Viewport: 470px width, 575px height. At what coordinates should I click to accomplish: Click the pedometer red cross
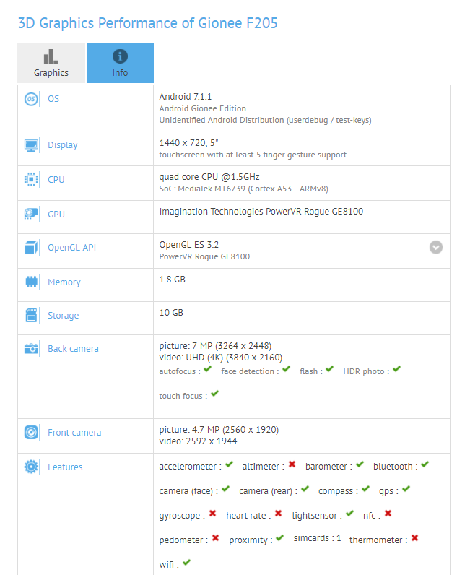[x=215, y=538]
